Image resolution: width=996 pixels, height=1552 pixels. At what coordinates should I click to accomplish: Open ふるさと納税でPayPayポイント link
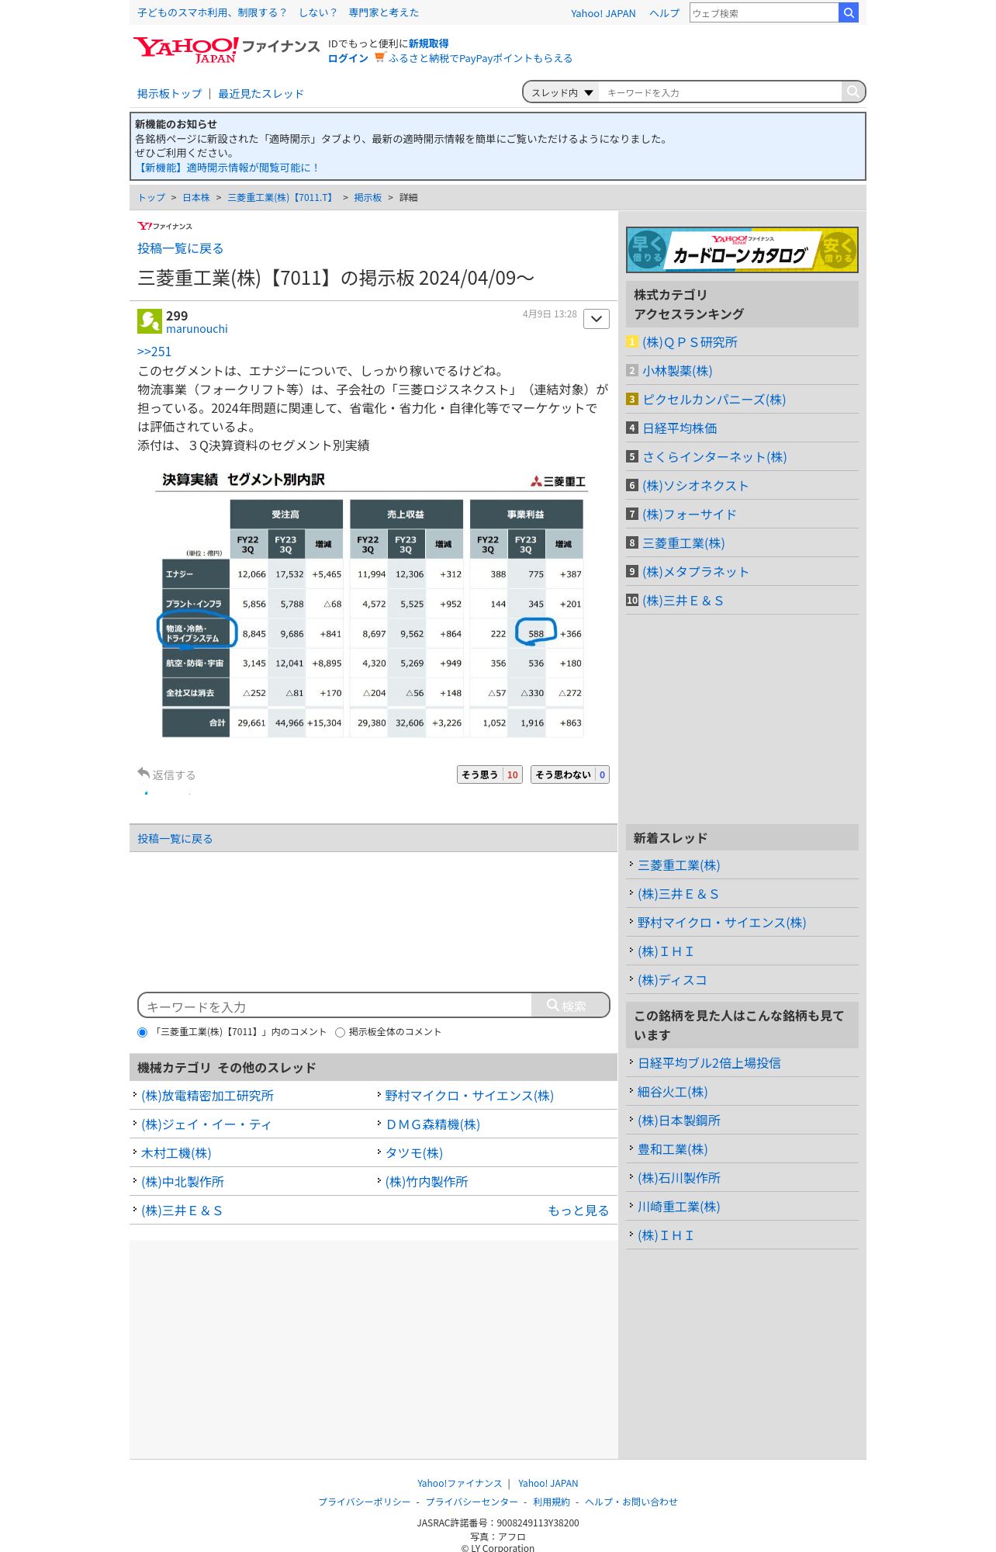tap(480, 58)
